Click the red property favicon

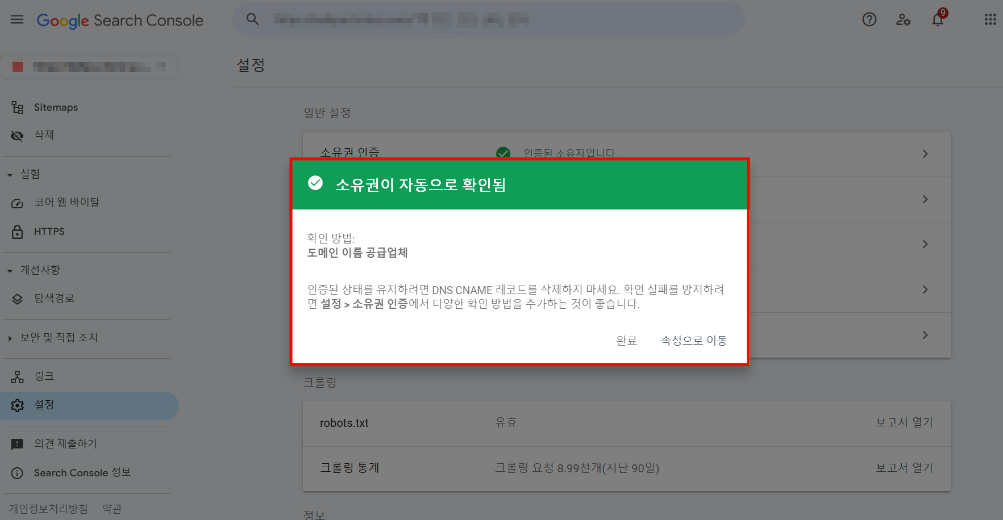click(x=18, y=67)
